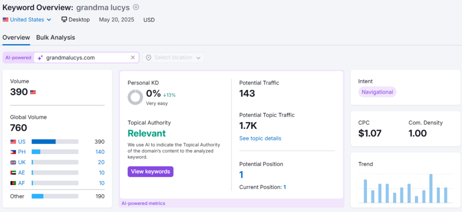The image size is (462, 212).
Task: Click the PH volume bar
Action: pos(55,152)
